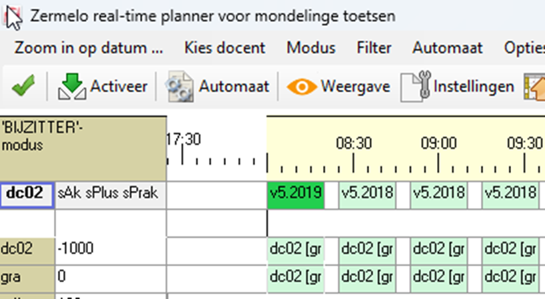
Task: Click the sAk sPlus sPrak cell
Action: tap(110, 194)
